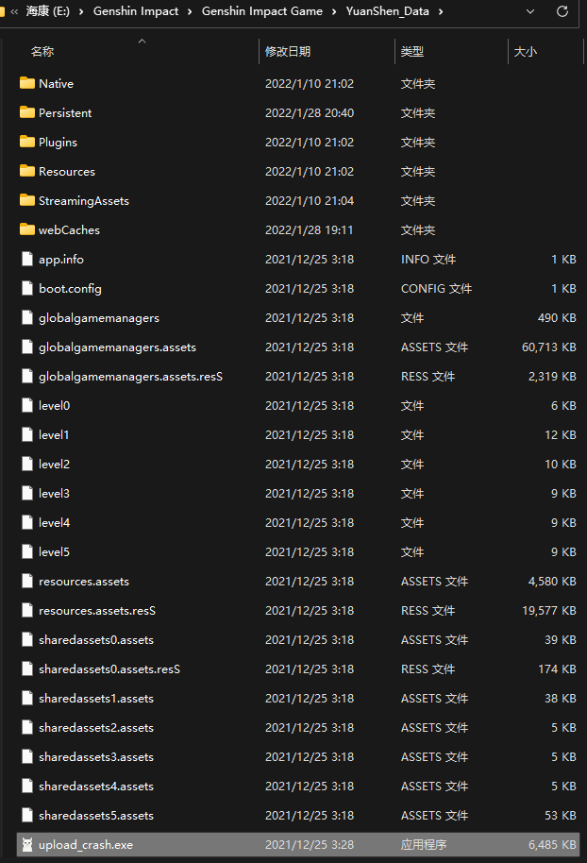Click the INFO 文件 type of app.info
This screenshot has height=863, width=587.
coord(428,259)
